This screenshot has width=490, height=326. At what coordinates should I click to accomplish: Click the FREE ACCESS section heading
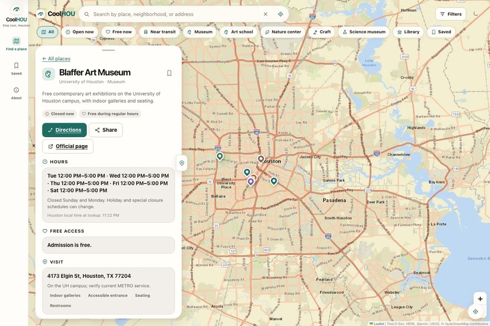click(x=67, y=231)
